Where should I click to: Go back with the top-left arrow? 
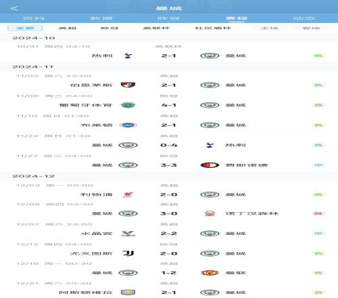click(x=14, y=8)
